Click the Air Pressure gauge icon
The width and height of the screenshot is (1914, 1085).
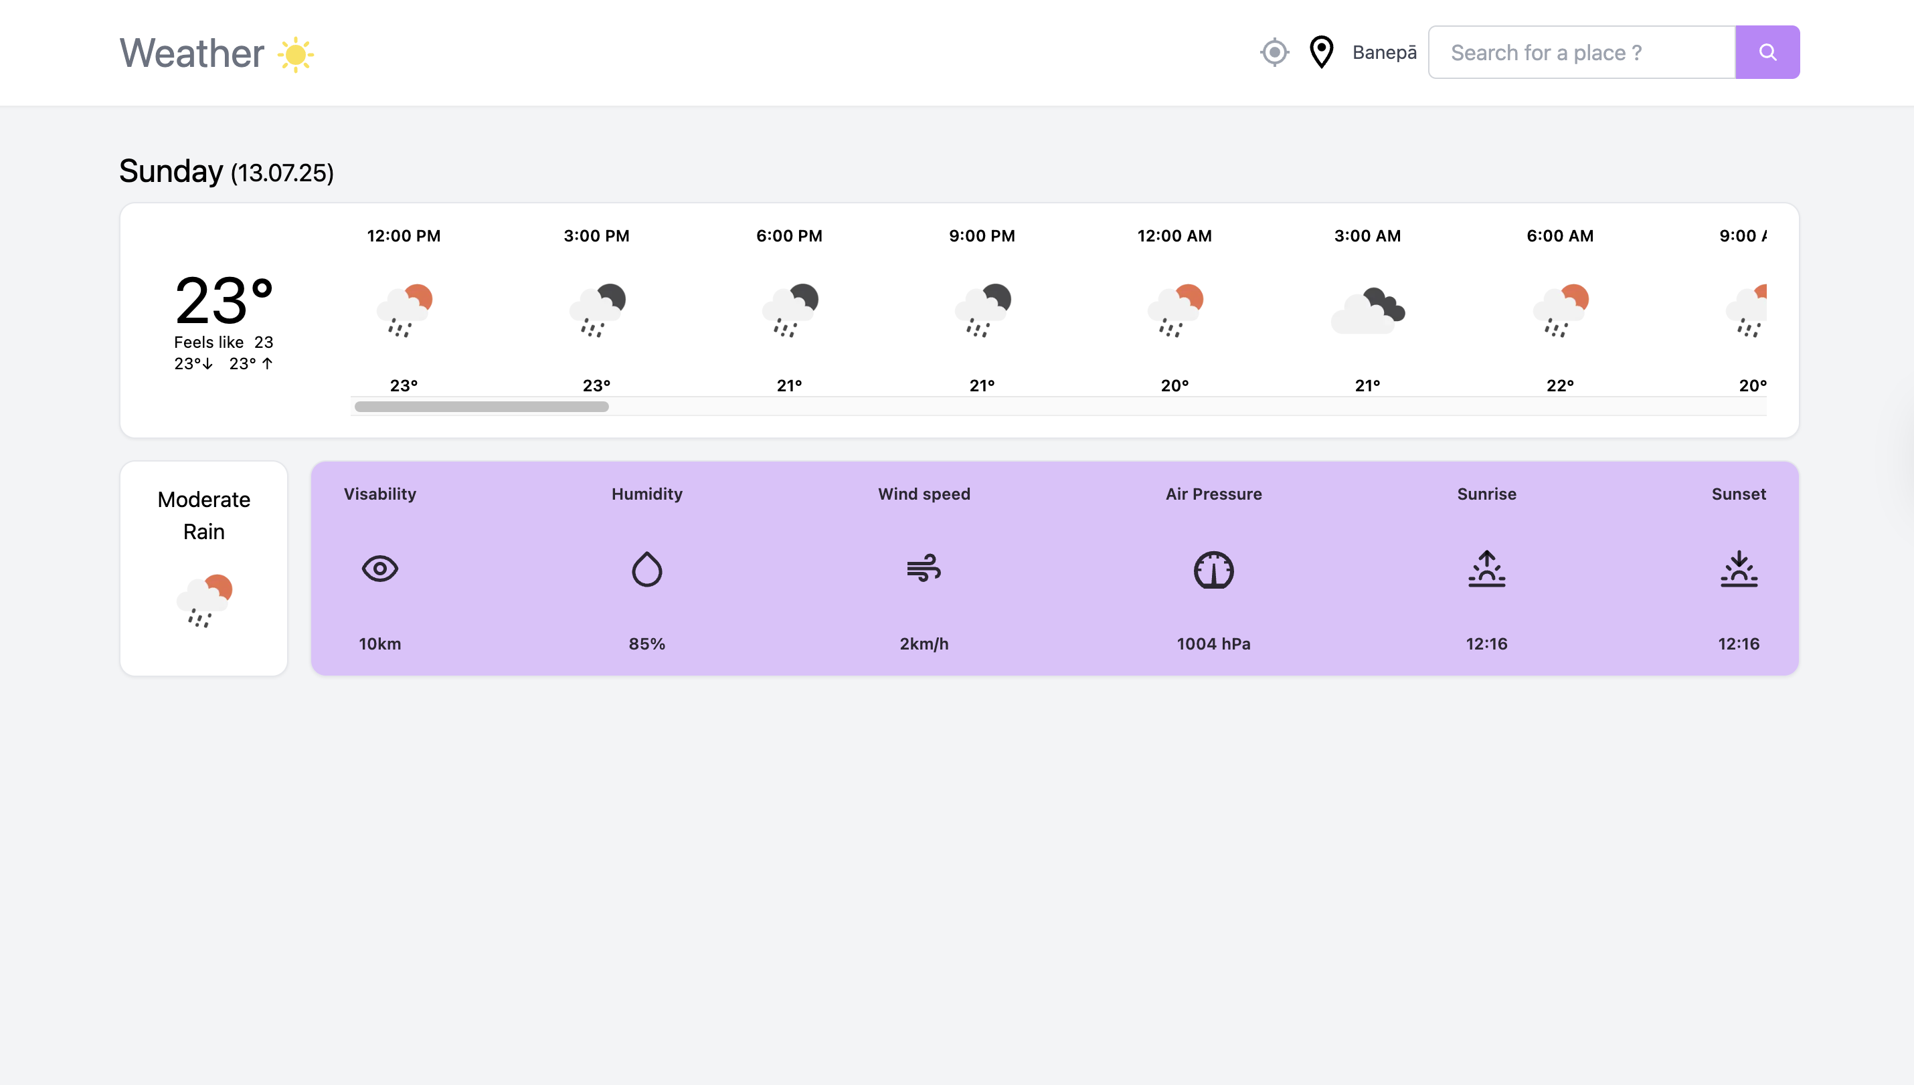(1213, 570)
